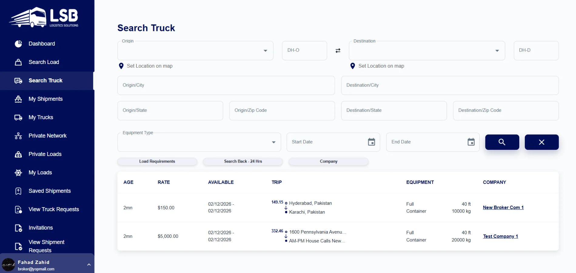This screenshot has width=576, height=273.
Task: Click the magnifier search button
Action: click(502, 142)
